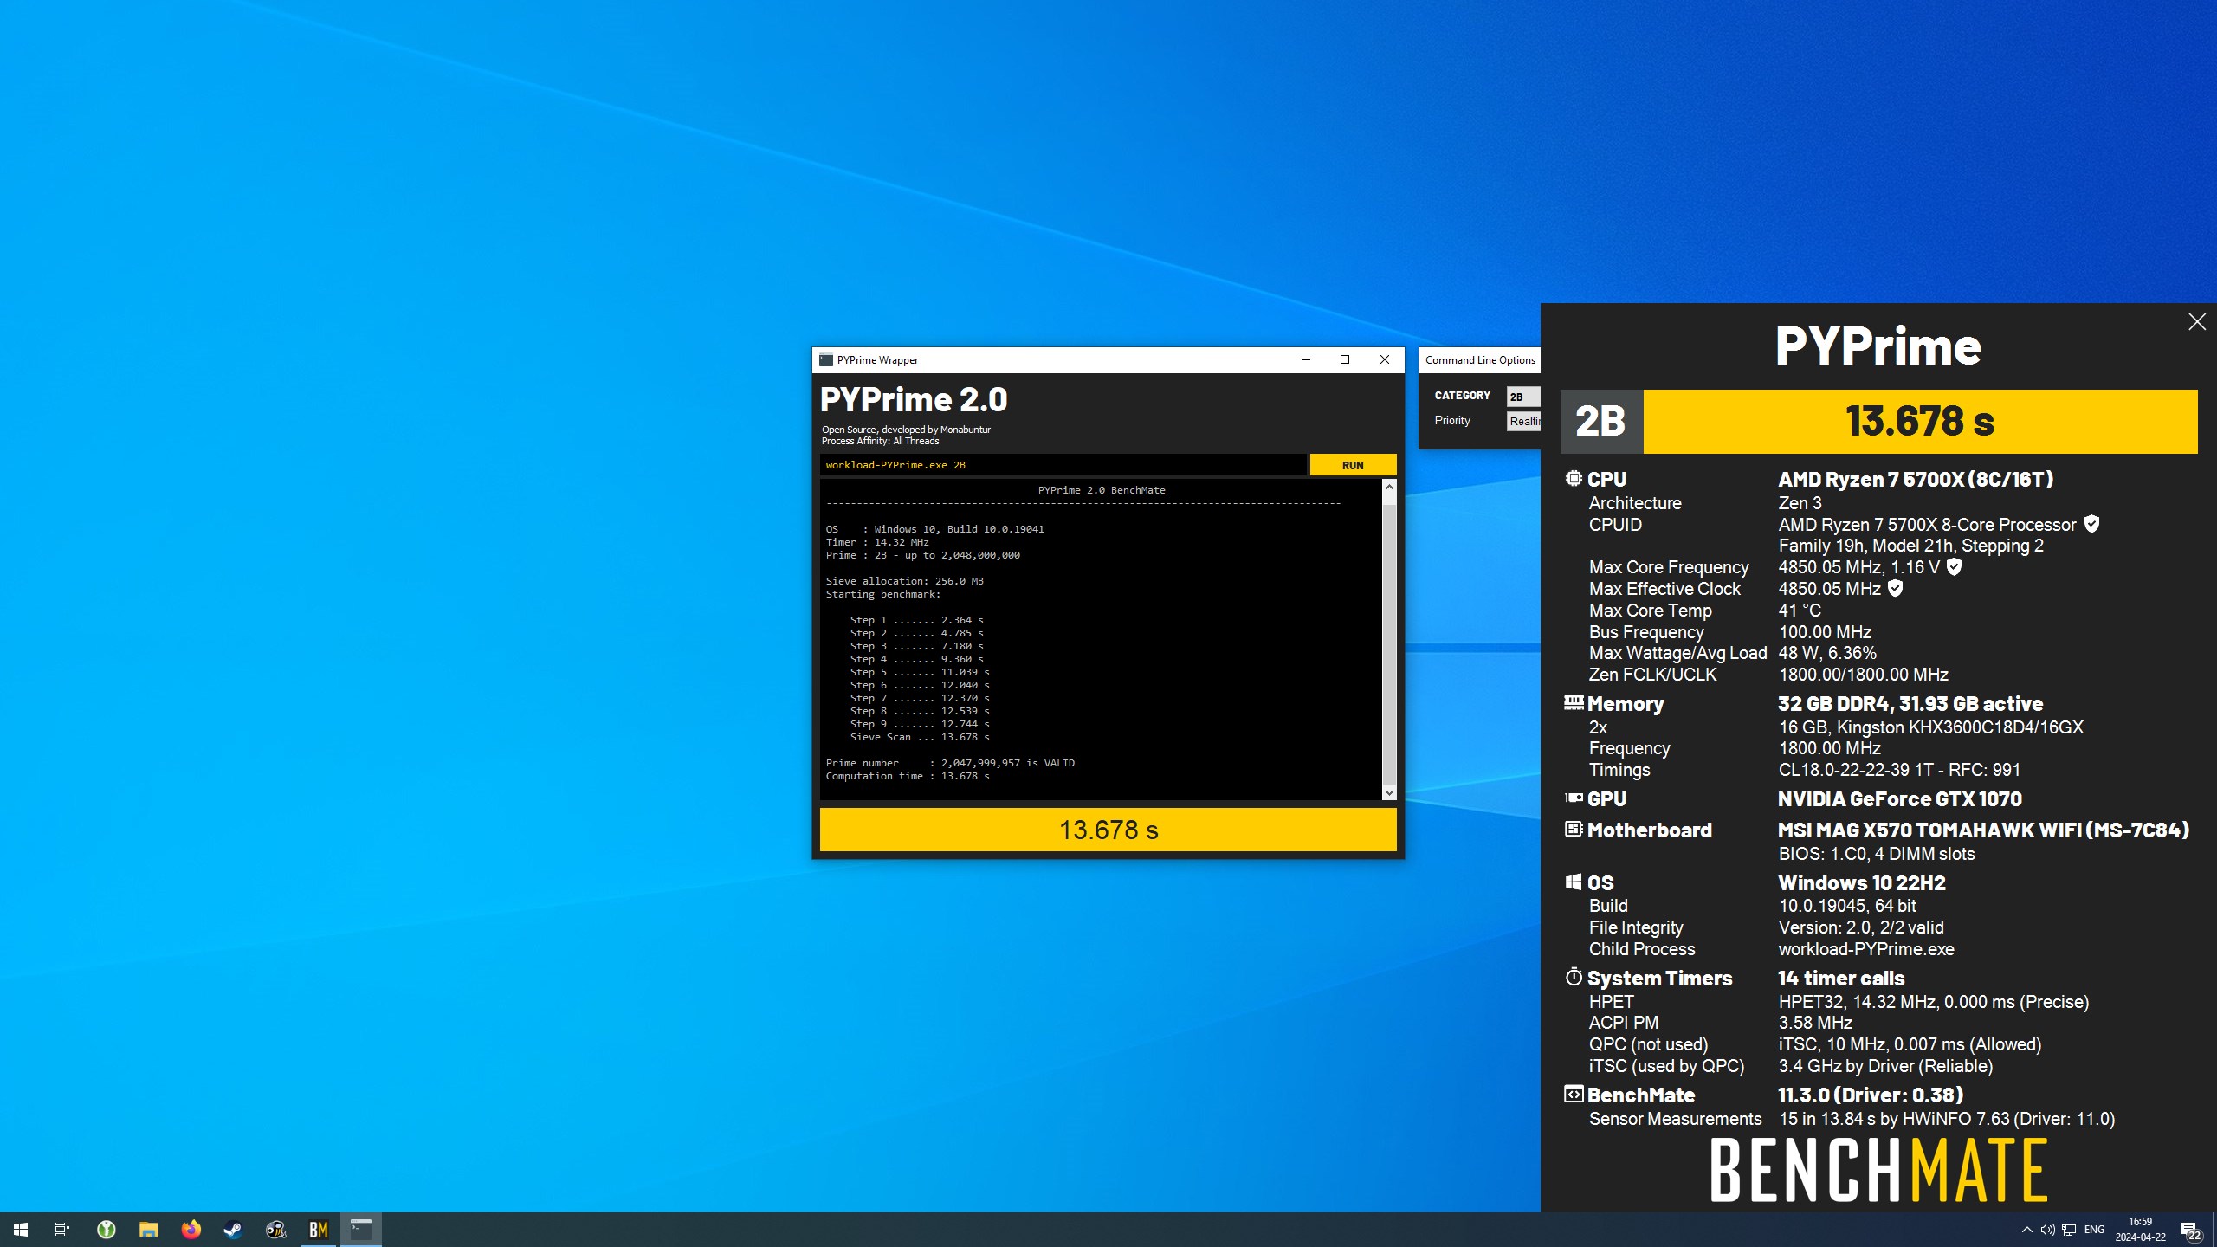Click the GPU card icon
The height and width of the screenshot is (1247, 2217).
coord(1574,798)
